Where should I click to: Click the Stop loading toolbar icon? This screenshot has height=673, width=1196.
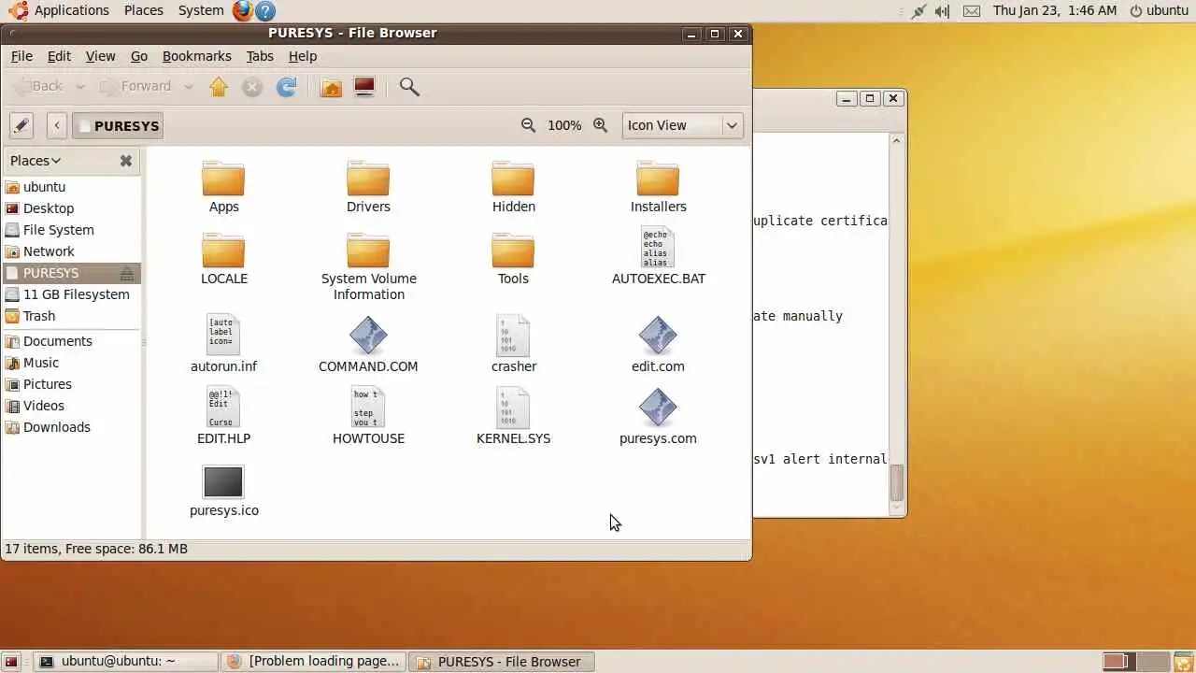click(x=252, y=87)
